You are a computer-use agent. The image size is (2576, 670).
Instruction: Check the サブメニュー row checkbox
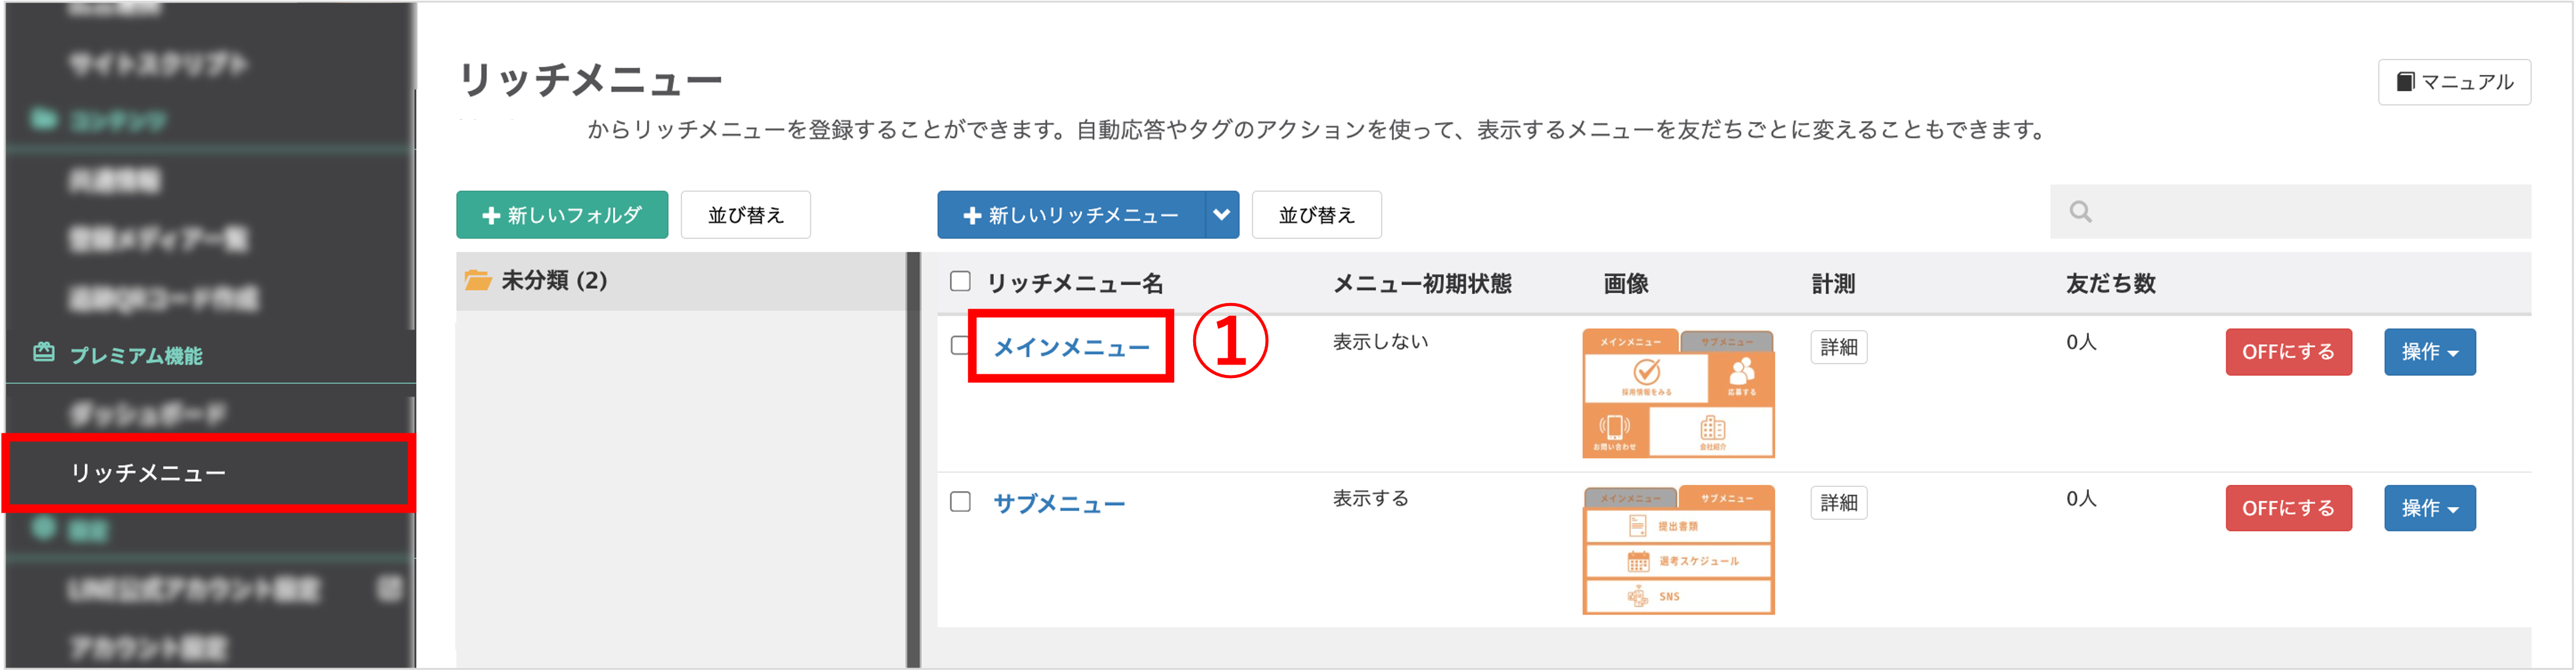(x=960, y=501)
